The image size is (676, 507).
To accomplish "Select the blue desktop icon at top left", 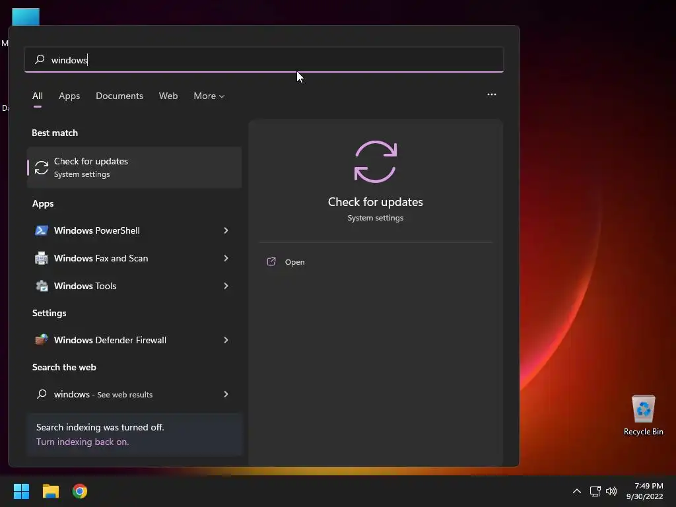I will point(26,17).
